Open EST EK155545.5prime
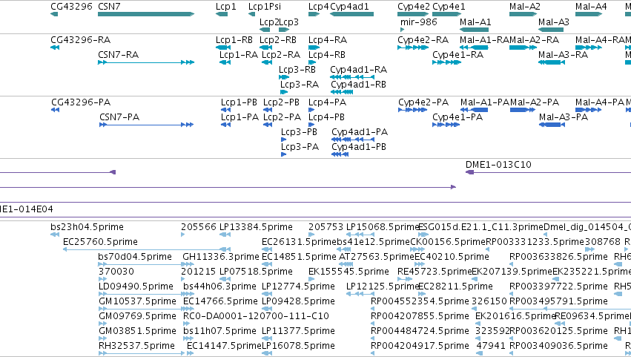This screenshot has height=357, width=631. click(348, 271)
